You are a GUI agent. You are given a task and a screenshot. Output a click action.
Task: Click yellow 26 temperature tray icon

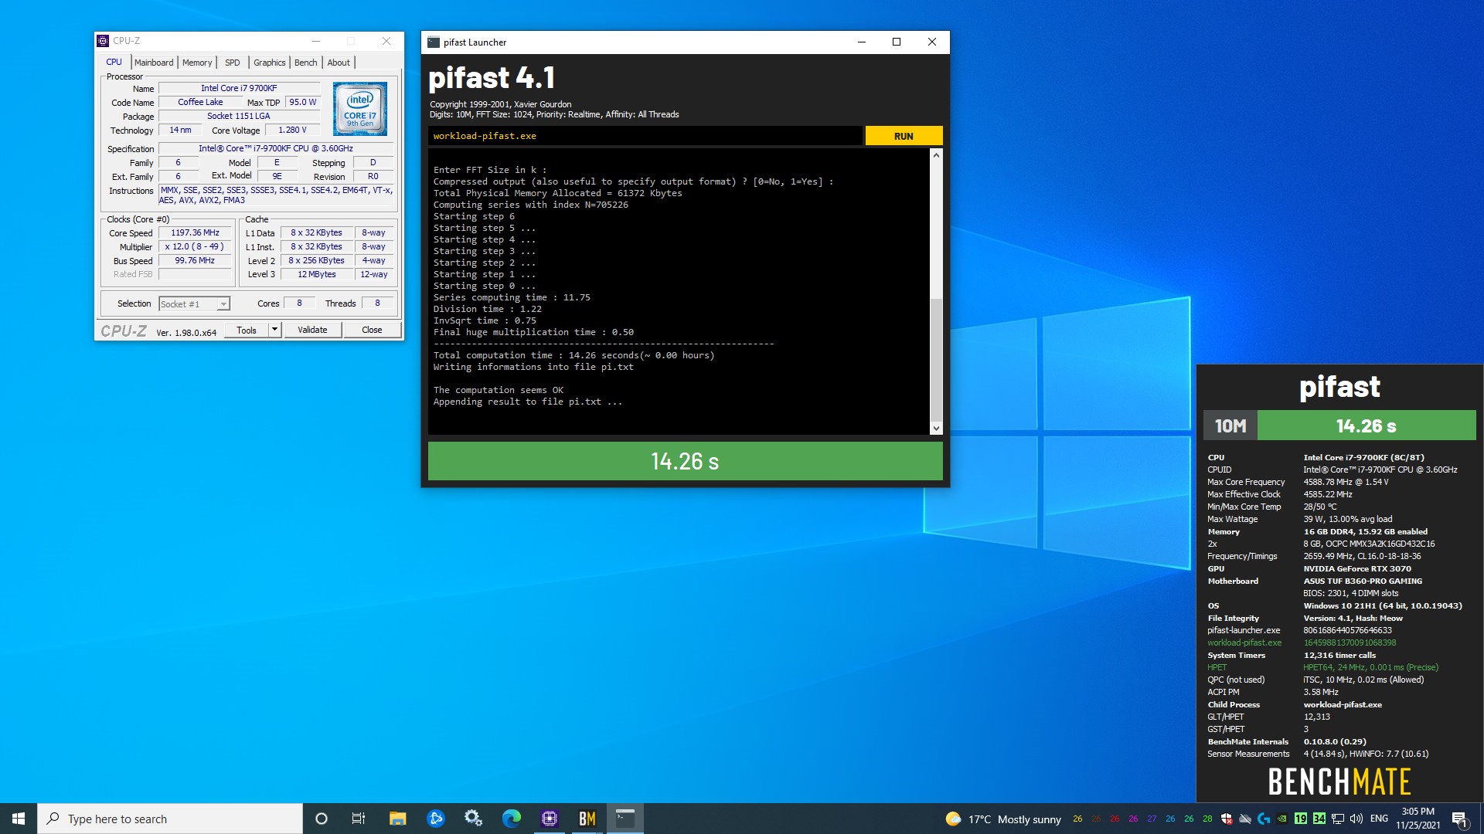tap(1077, 819)
